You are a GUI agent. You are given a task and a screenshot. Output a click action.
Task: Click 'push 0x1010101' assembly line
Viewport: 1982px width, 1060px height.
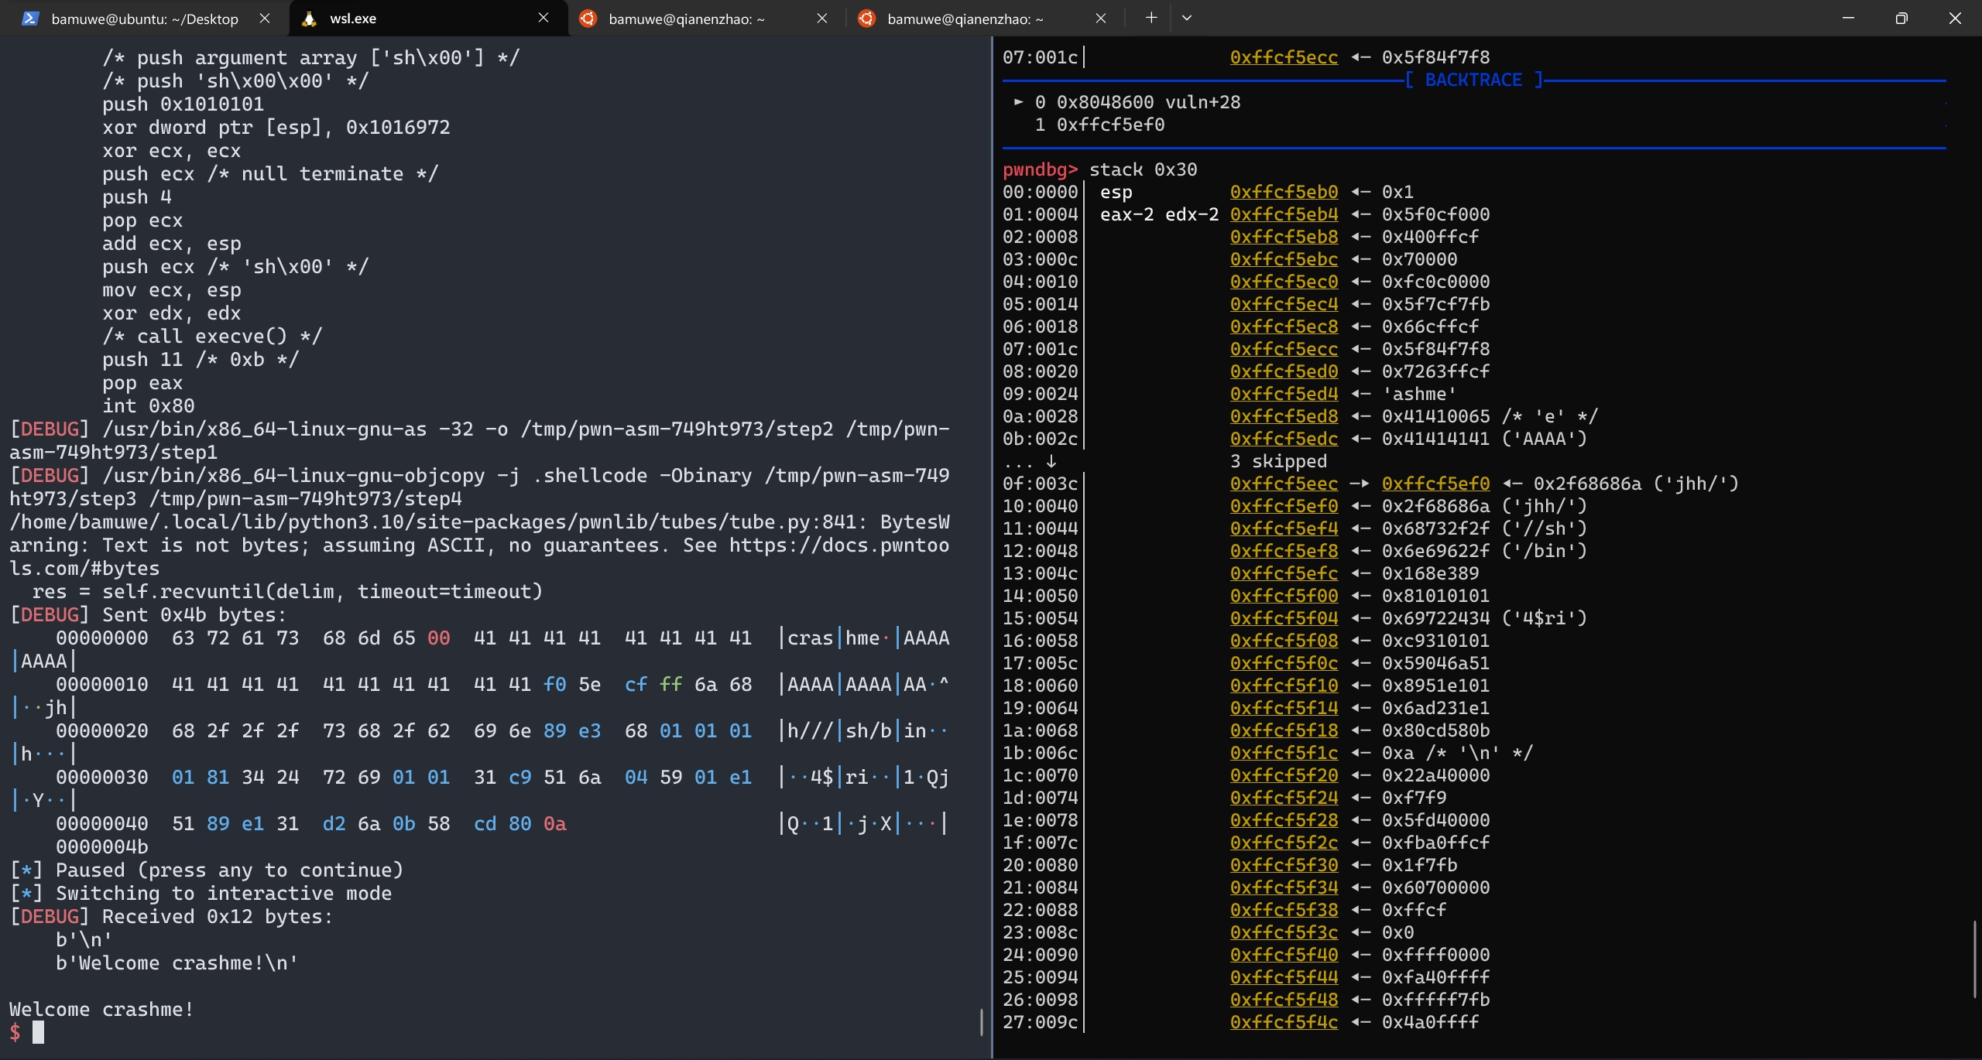183,104
